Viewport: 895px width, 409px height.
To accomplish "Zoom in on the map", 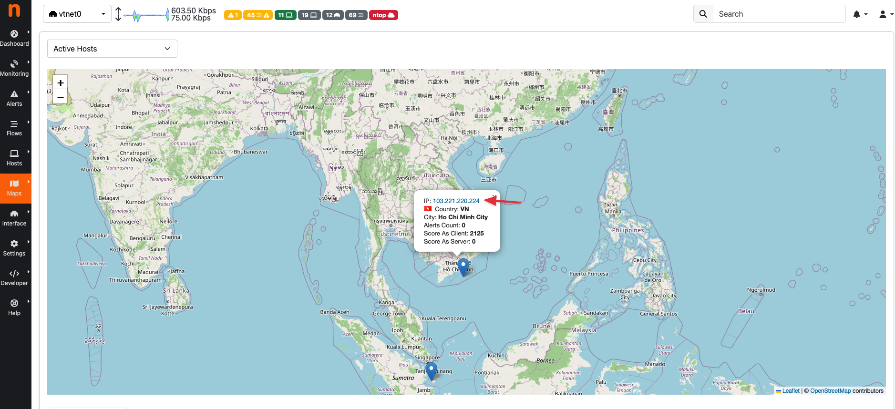I will pos(61,82).
